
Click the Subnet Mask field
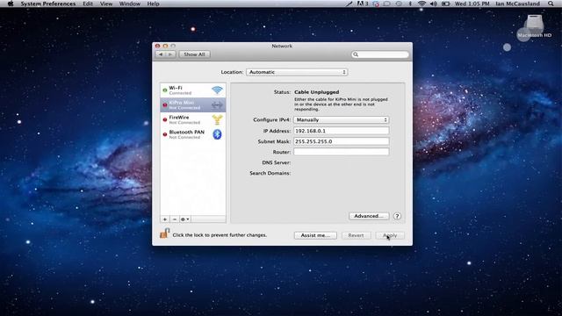tap(342, 141)
